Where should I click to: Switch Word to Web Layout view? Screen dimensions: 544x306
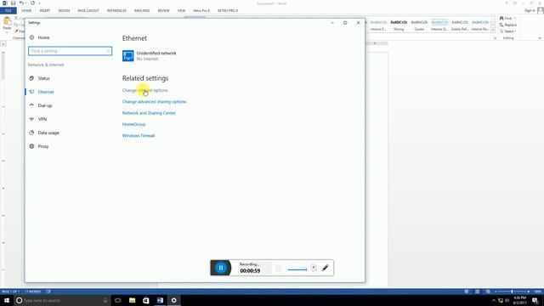pyautogui.click(x=488, y=292)
